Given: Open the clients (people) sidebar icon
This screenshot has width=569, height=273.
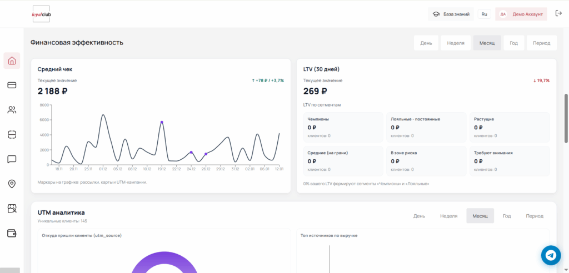Looking at the screenshot, I should coord(12,110).
